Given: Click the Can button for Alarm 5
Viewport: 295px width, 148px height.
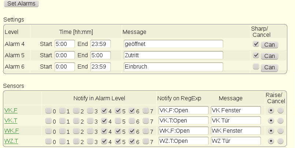Looking at the screenshot, I should coord(269,56).
